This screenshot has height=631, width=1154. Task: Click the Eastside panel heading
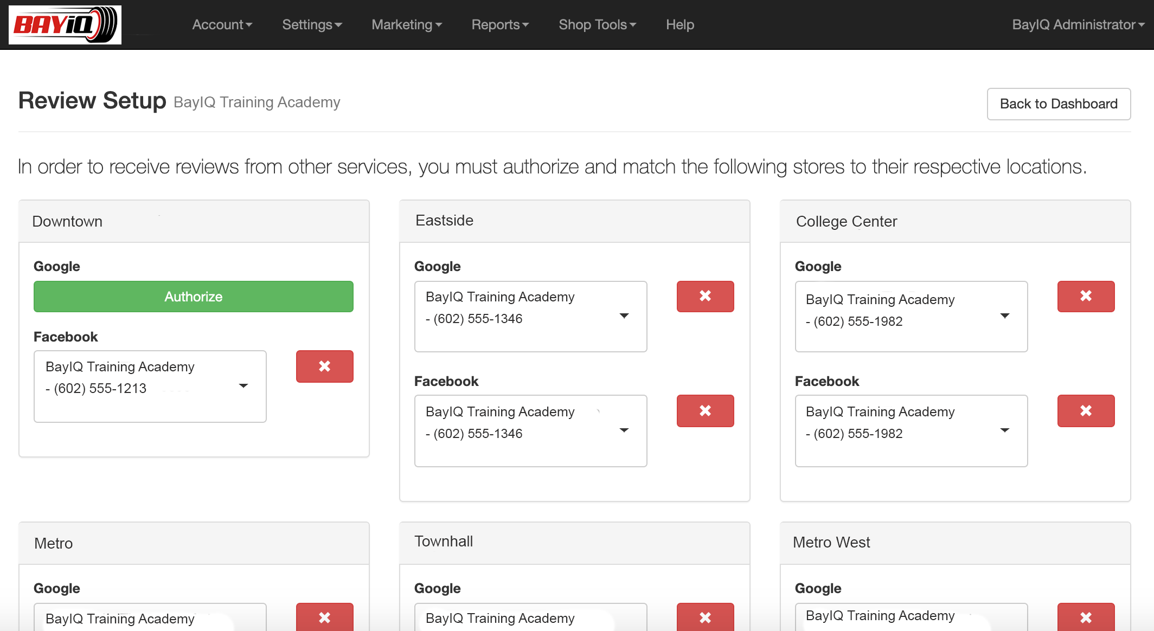pyautogui.click(x=575, y=221)
